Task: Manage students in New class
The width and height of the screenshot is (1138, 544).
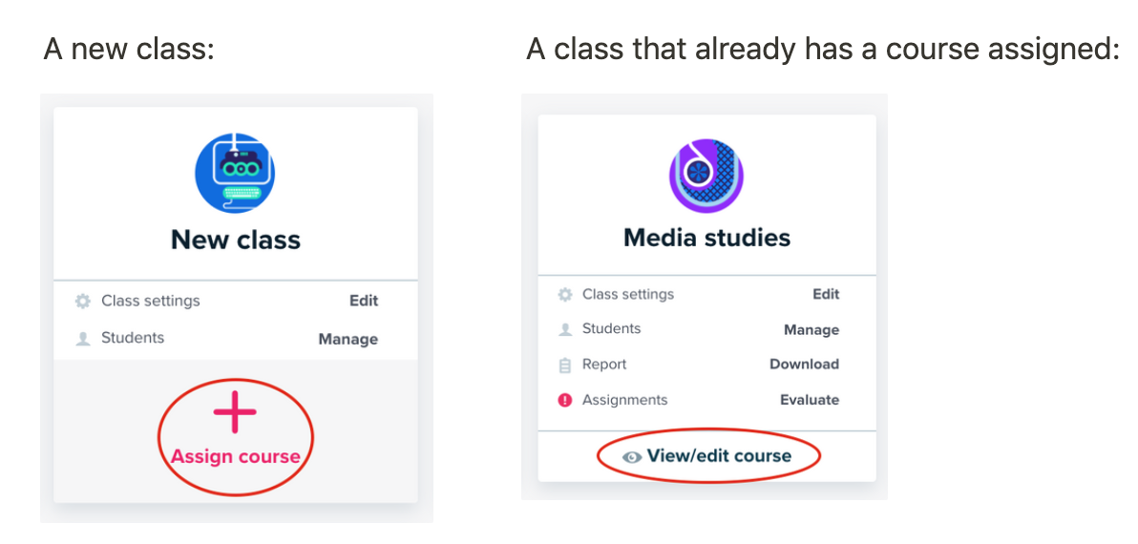Action: pyautogui.click(x=348, y=339)
